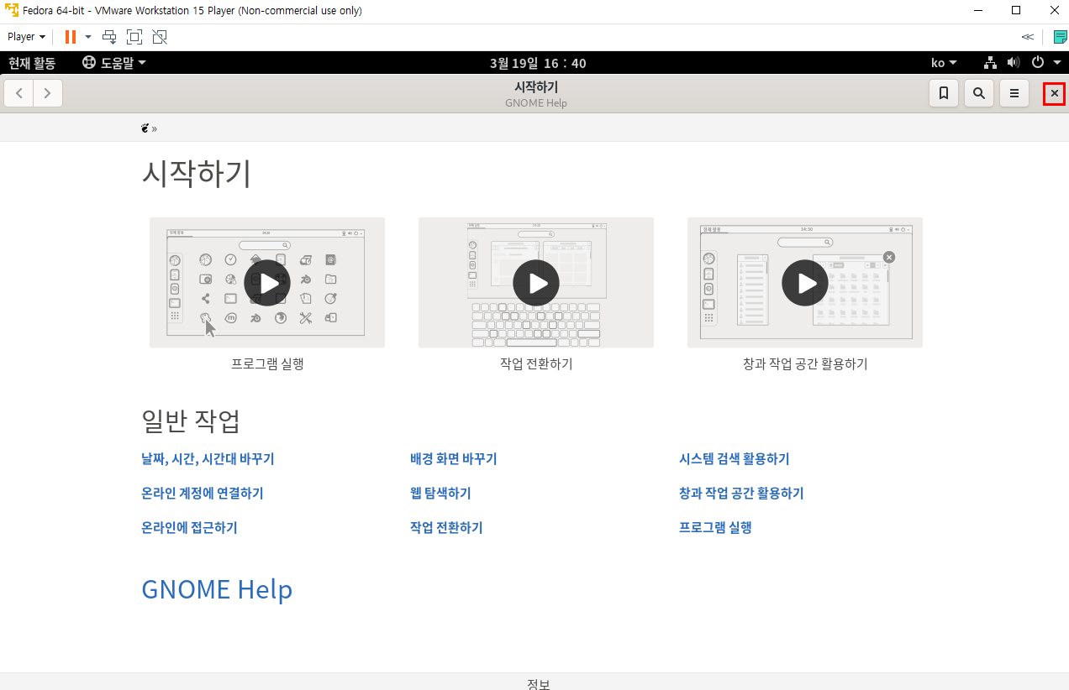Open the 도움말 application menu
The image size is (1069, 690).
(x=114, y=63)
